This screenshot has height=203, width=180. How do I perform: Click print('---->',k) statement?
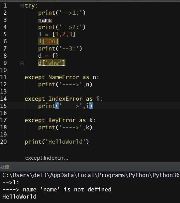65,128
